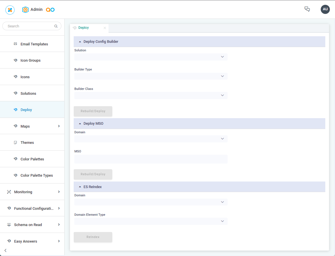Click into the MSO input field

(x=151, y=159)
